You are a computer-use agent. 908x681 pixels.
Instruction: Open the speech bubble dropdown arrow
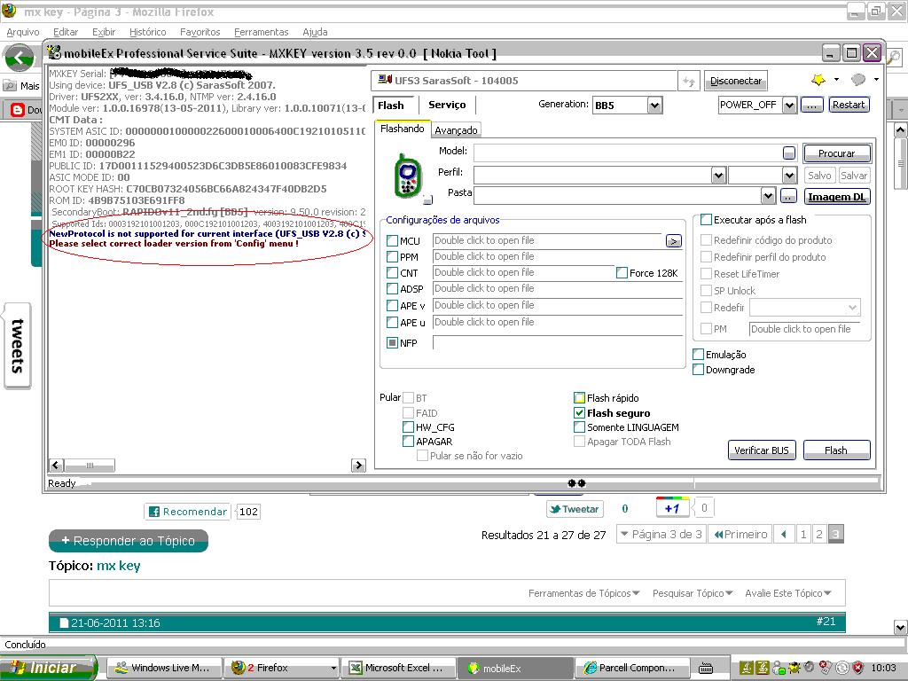(x=876, y=79)
